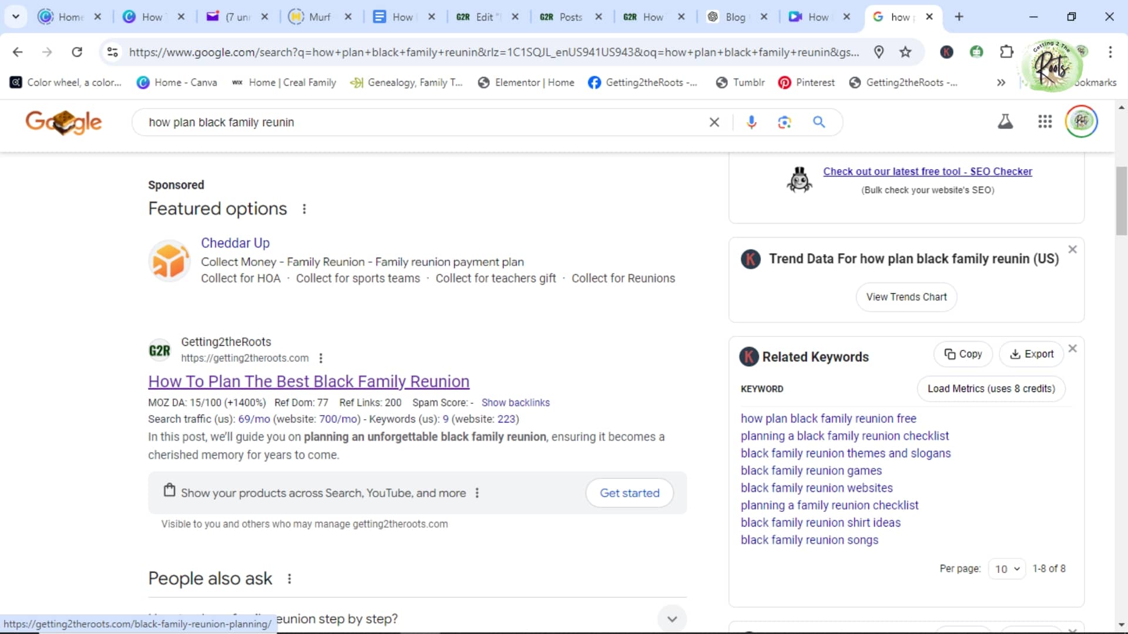The image size is (1128, 634).
Task: Click the Get Started button in search ads panel
Action: [x=630, y=493]
